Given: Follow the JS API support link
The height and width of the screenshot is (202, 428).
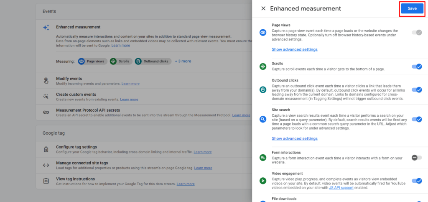Looking at the screenshot, I should point(341,187).
